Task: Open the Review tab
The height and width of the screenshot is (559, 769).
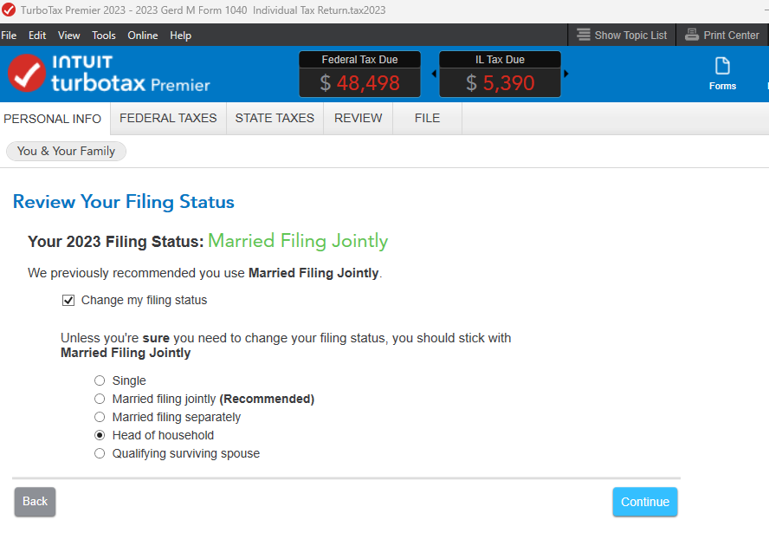Action: 358,118
